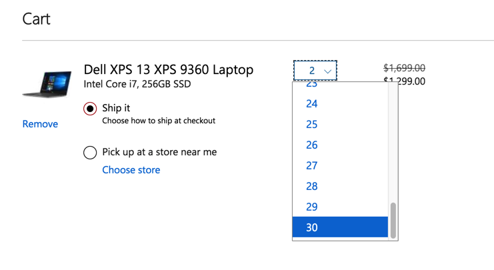This screenshot has height=270, width=494.
Task: Choose Pick up at a store option
Action: 90,153
